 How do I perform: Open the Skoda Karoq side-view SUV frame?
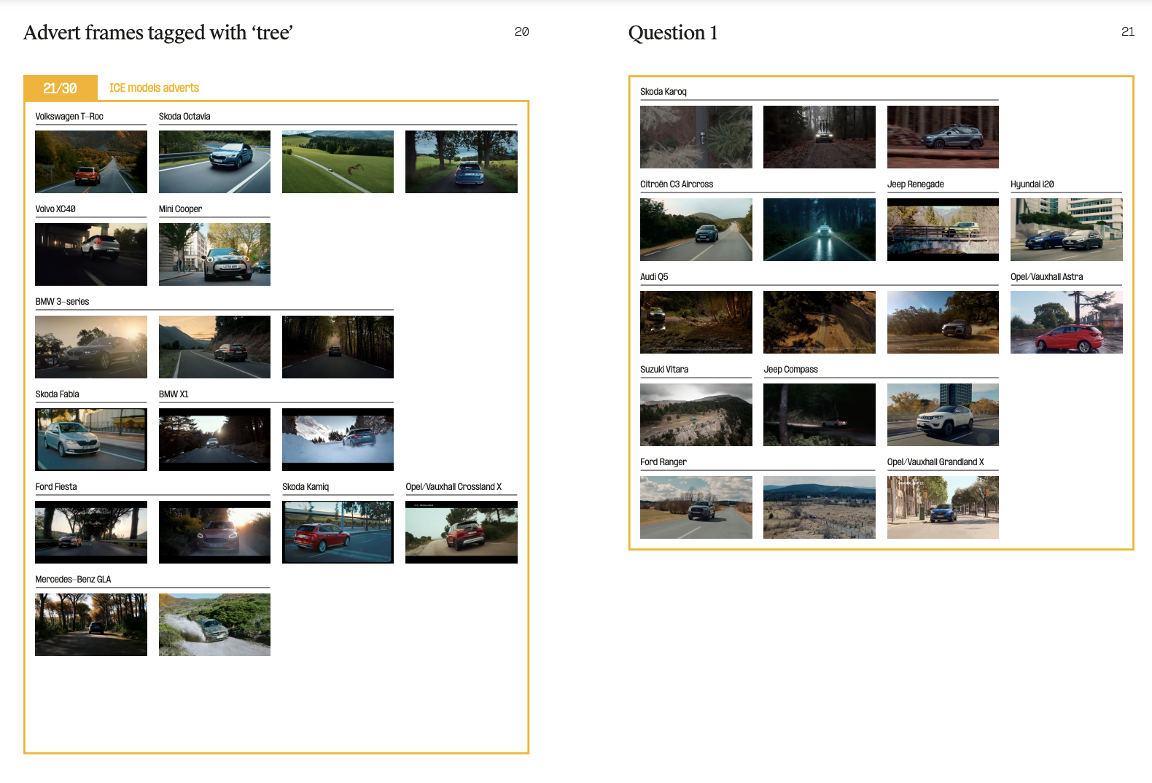click(x=943, y=137)
